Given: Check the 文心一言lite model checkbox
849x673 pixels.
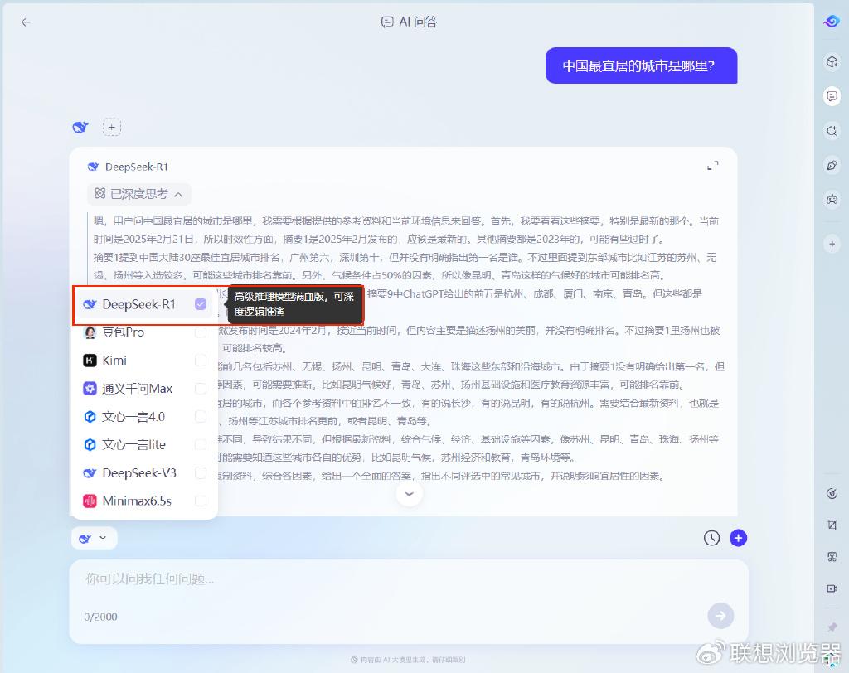Looking at the screenshot, I should pyautogui.click(x=201, y=444).
